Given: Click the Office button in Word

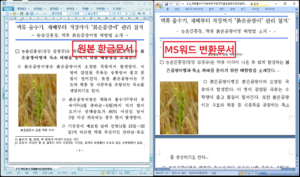Looking at the screenshot, I should [x=159, y=6].
